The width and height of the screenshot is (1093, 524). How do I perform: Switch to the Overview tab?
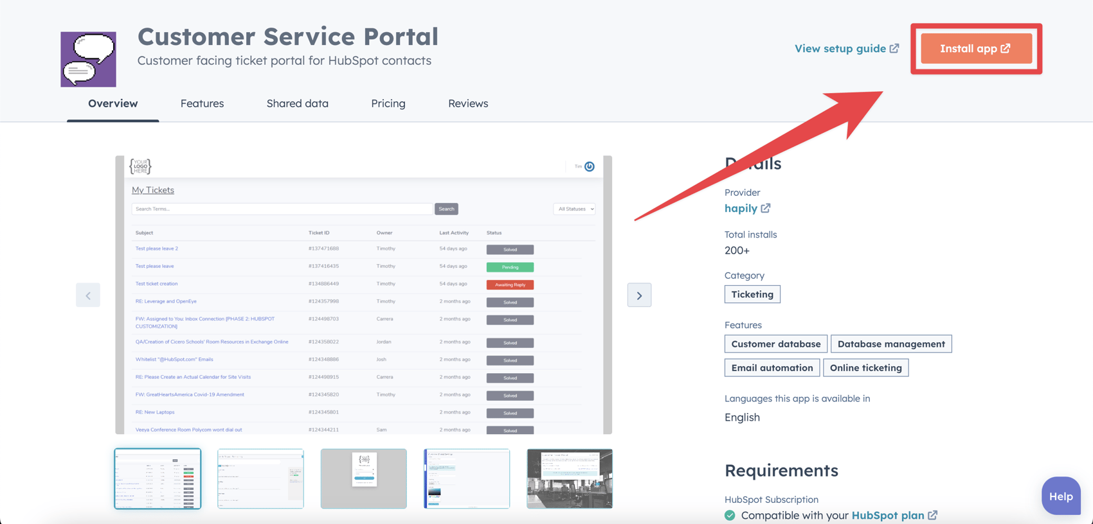pos(113,103)
